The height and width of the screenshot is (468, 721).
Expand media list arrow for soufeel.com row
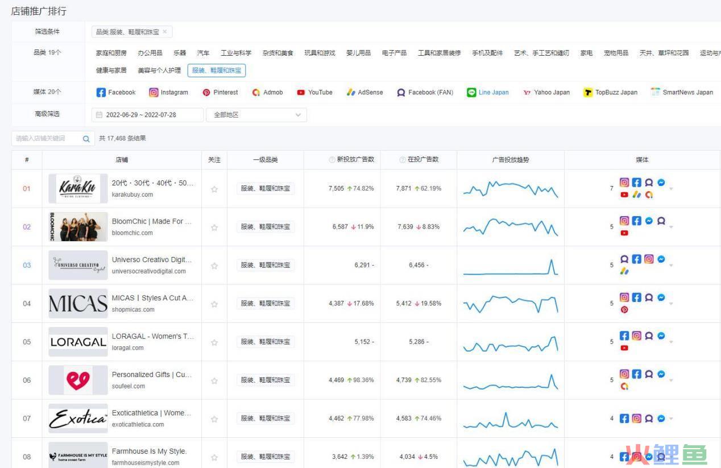click(x=672, y=380)
